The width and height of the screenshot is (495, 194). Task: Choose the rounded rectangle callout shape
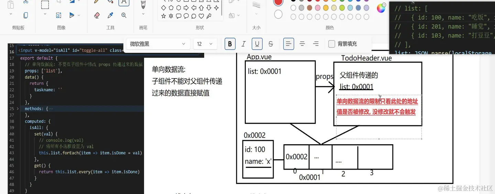(179, 16)
